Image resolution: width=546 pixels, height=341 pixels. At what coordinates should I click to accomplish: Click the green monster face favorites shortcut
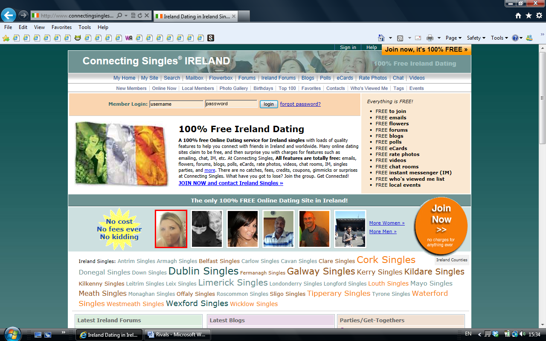[x=78, y=38]
